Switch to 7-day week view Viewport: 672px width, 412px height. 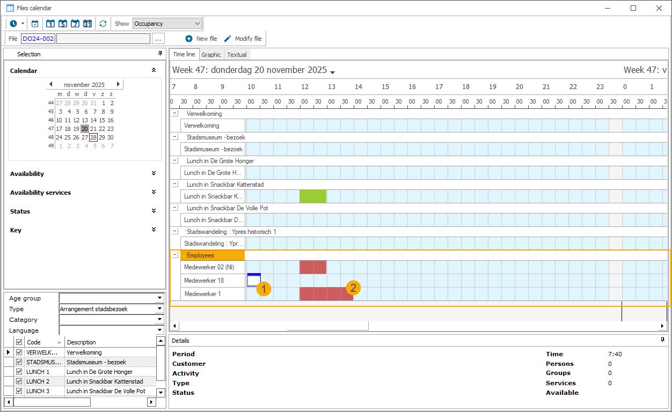(75, 24)
